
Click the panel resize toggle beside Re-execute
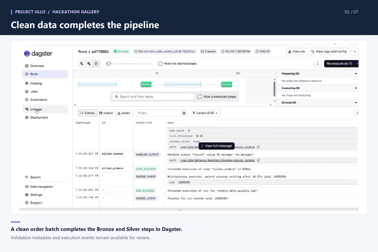point(318,64)
